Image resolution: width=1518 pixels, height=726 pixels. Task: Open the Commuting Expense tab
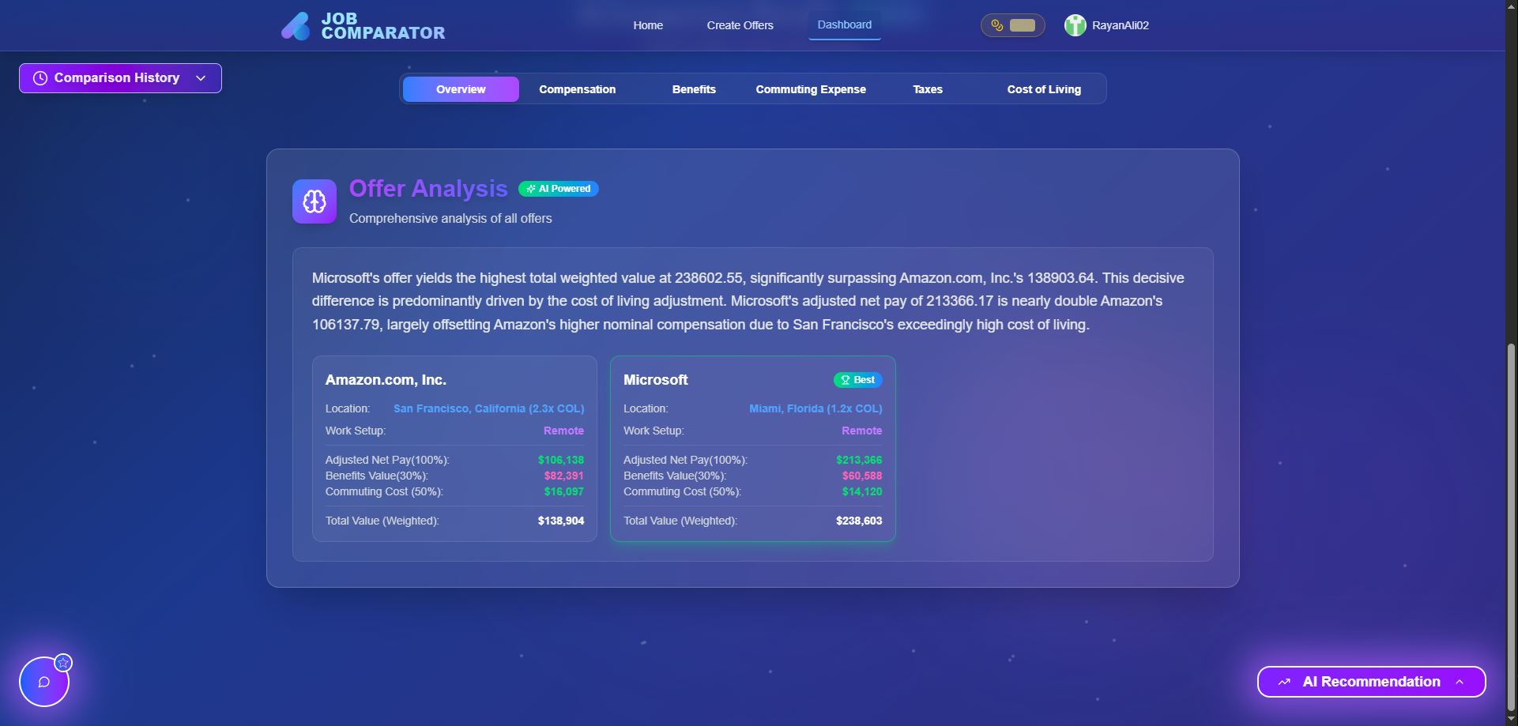(811, 89)
